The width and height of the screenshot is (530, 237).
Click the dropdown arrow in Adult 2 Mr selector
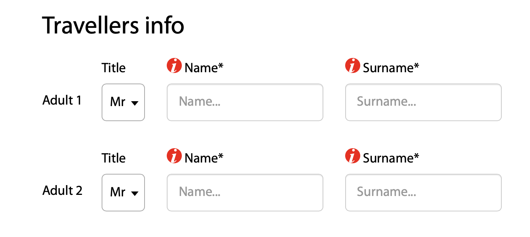pyautogui.click(x=135, y=194)
